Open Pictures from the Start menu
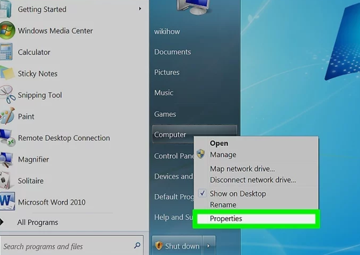Viewport: 360px width, 255px height. [x=167, y=73]
